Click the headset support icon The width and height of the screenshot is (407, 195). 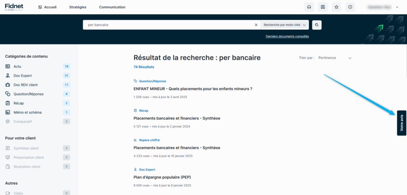(x=309, y=7)
